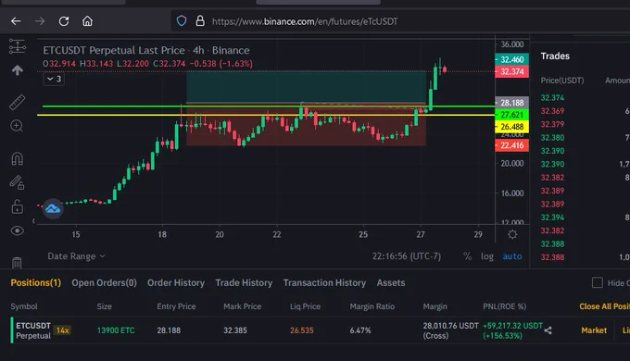The width and height of the screenshot is (630, 361).
Task: Close position at Market
Action: pyautogui.click(x=594, y=330)
